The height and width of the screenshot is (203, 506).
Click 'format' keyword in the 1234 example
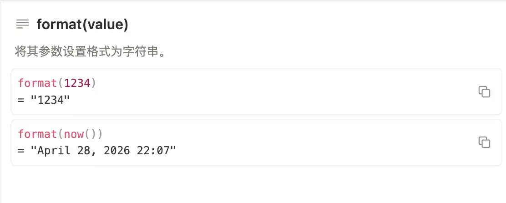coord(38,83)
